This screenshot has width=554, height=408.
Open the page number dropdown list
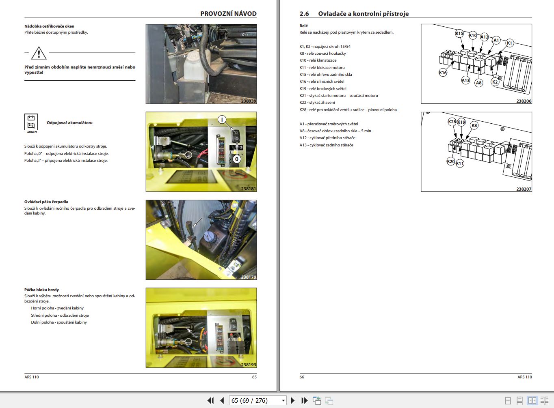283,400
